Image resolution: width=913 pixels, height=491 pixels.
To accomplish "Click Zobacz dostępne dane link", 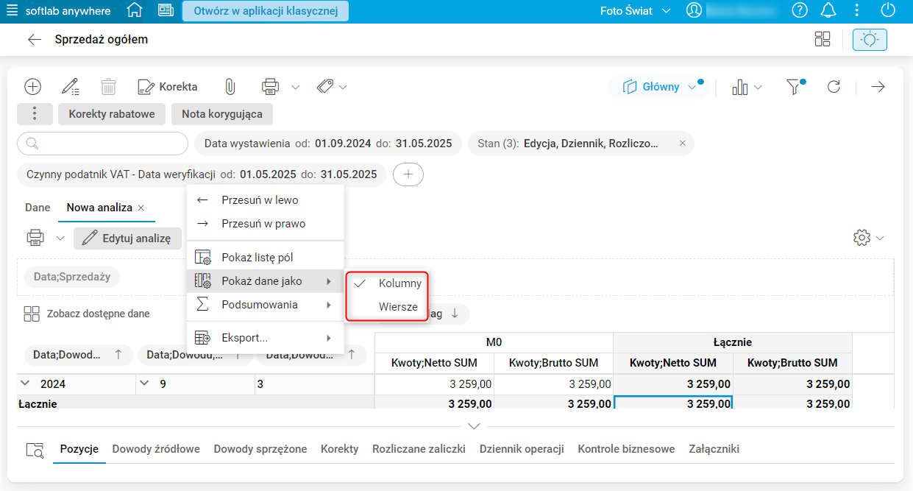I will tap(87, 314).
